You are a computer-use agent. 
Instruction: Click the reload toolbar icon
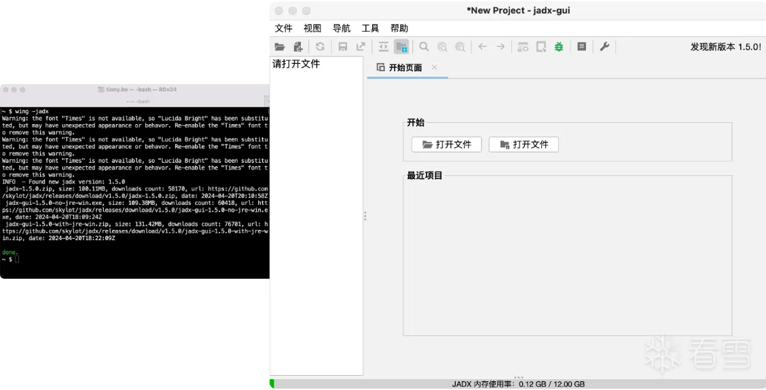pyautogui.click(x=320, y=47)
